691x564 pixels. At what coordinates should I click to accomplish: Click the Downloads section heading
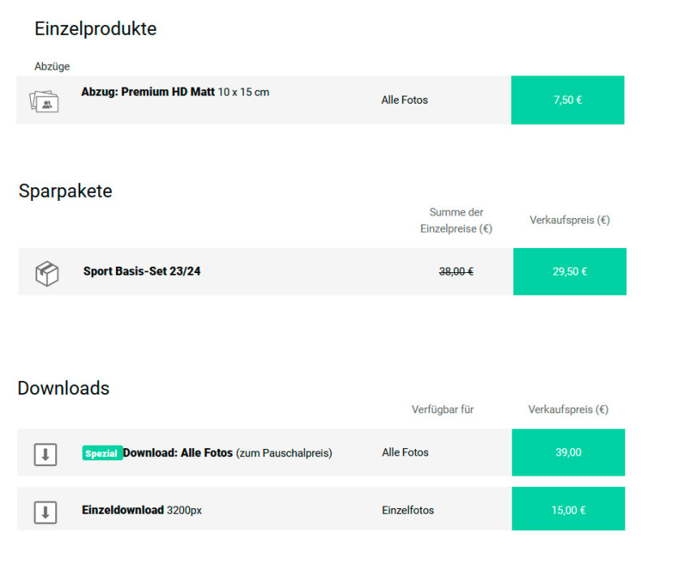[x=63, y=388]
